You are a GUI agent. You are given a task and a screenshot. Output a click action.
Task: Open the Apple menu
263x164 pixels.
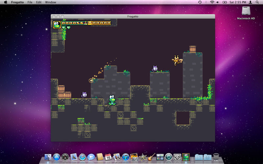(x=6, y=2)
